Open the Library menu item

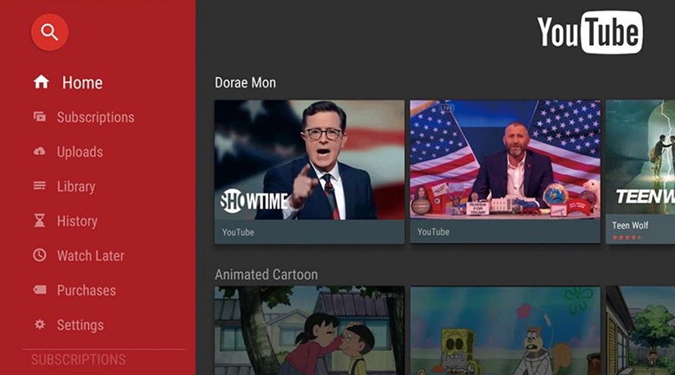click(65, 186)
